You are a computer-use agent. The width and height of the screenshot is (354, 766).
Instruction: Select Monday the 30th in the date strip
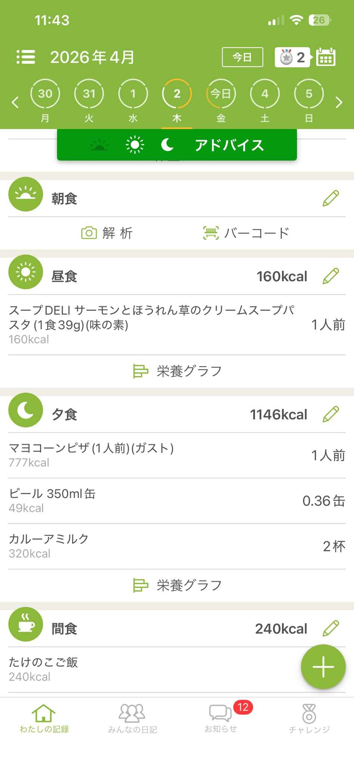tap(45, 94)
